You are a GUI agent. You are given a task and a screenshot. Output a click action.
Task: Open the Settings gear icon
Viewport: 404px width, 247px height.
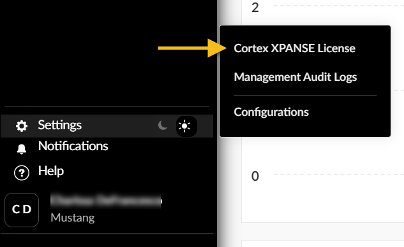pos(22,126)
